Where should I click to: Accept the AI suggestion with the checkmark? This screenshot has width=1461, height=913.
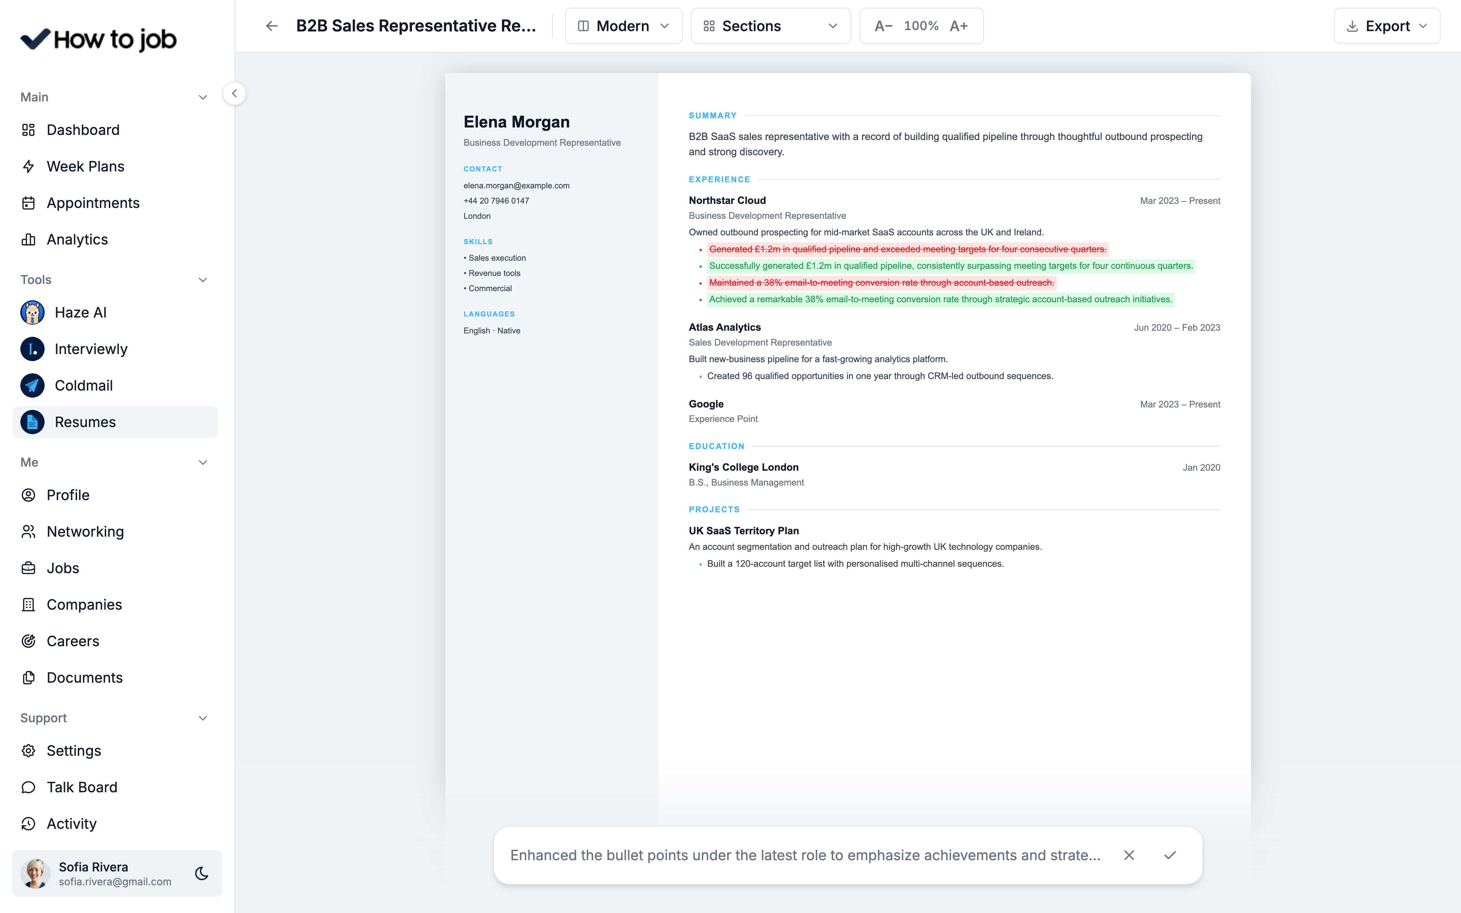pyautogui.click(x=1170, y=855)
